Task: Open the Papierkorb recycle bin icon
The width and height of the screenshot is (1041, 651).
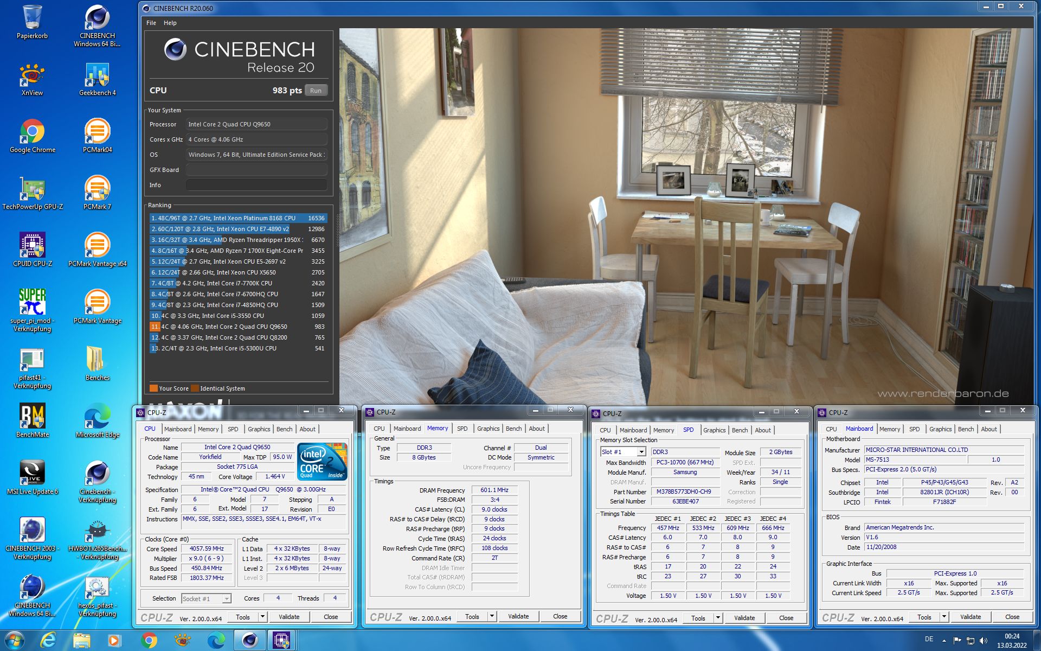Action: [x=33, y=22]
